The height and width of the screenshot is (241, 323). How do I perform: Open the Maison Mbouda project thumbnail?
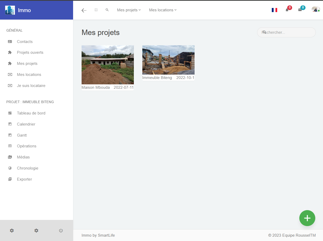(108, 65)
